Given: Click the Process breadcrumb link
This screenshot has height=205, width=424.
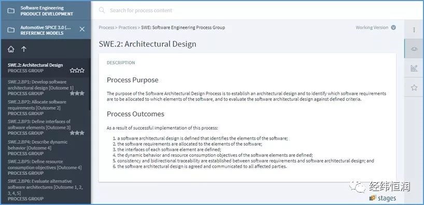Looking at the screenshot, I should [x=106, y=27].
